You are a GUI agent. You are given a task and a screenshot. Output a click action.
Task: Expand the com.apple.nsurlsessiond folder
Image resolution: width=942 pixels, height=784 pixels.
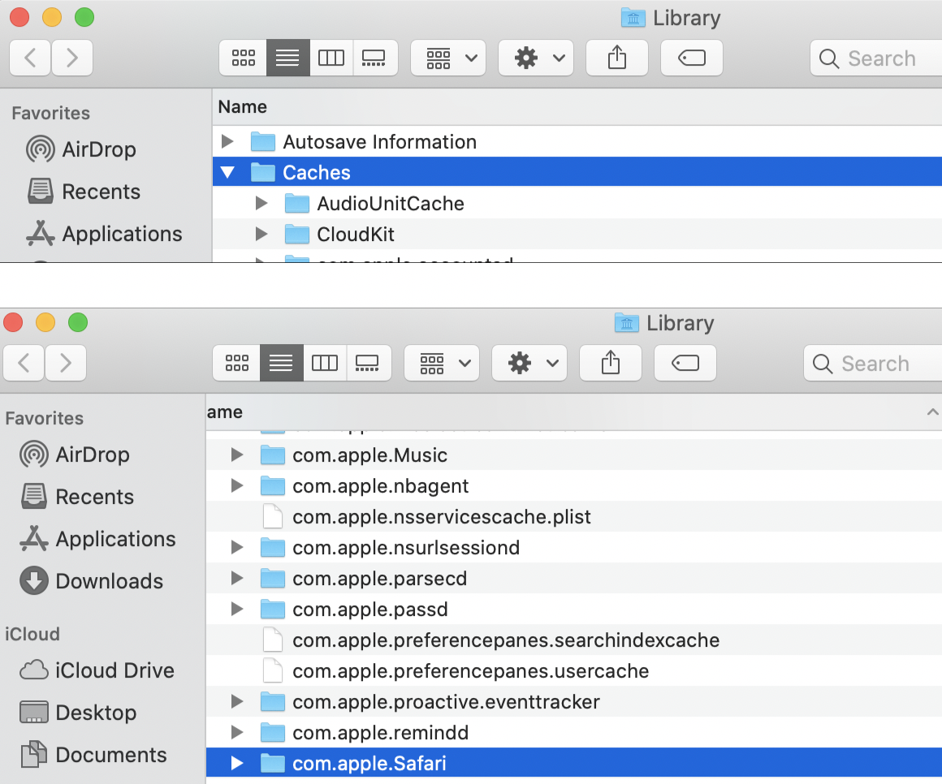click(237, 548)
